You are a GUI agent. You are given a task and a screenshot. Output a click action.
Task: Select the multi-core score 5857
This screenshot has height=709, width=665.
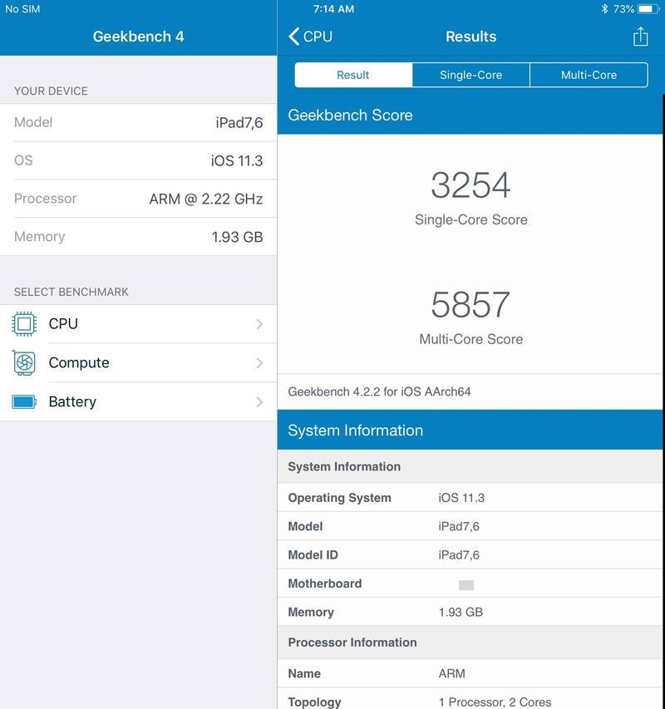point(470,304)
